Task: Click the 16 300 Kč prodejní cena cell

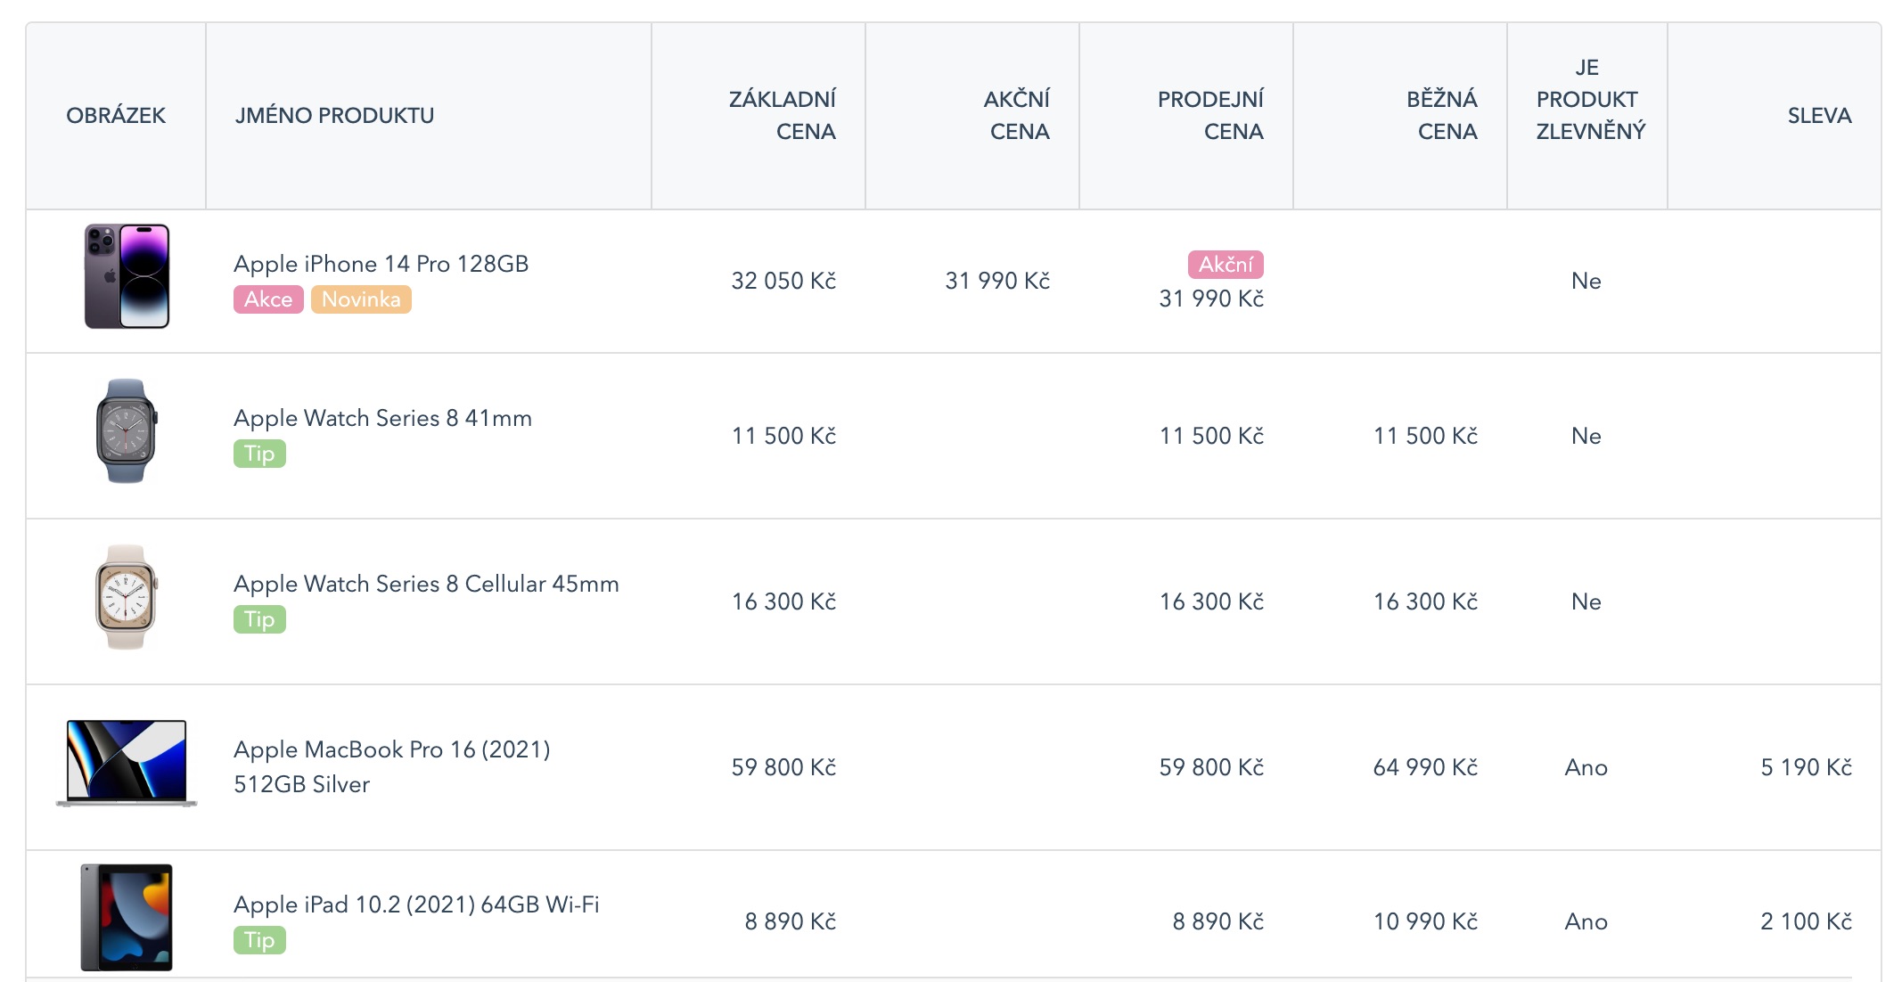Action: pos(1211,602)
